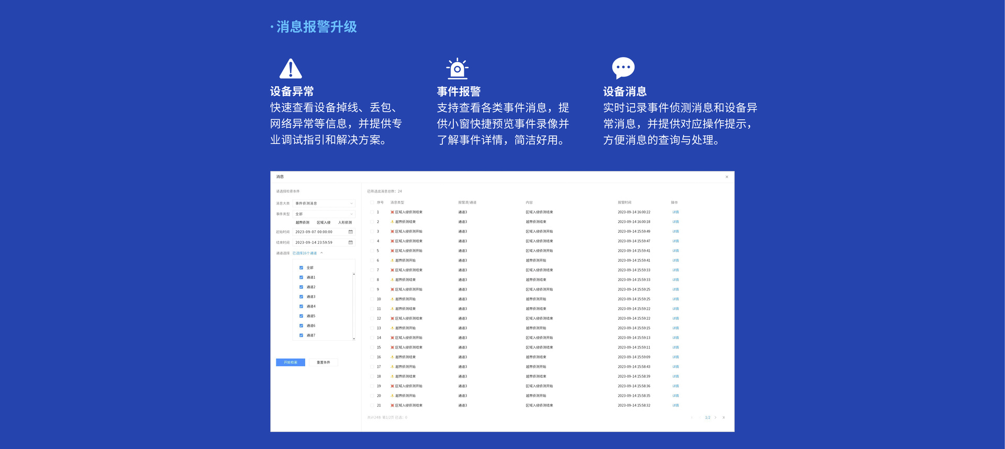This screenshot has width=1005, height=449.
Task: Expand the 事件类型 dropdown
Action: (323, 214)
